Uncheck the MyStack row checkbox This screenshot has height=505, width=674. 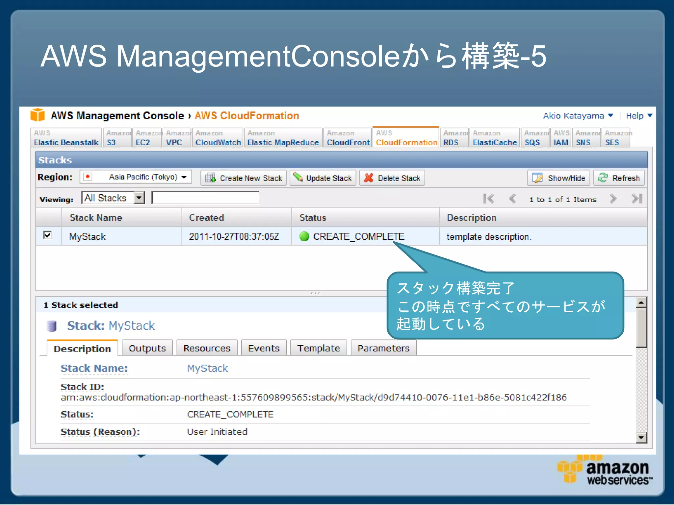(47, 235)
